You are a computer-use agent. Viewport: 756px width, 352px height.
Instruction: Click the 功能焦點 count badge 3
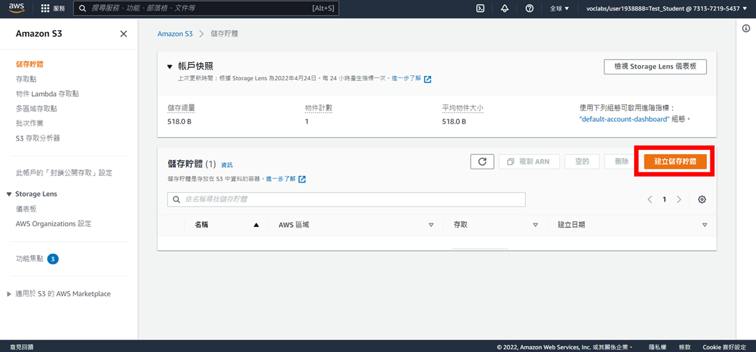53,259
